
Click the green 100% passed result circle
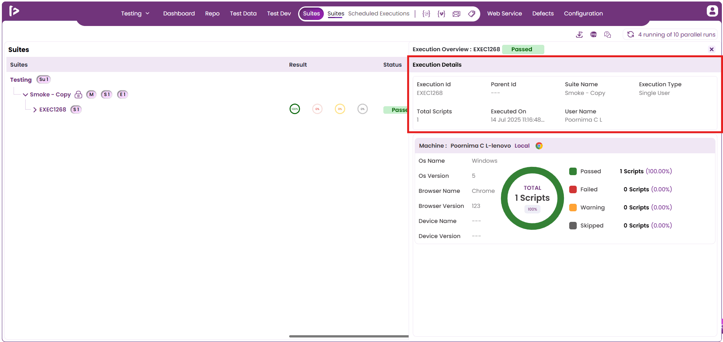tap(295, 109)
